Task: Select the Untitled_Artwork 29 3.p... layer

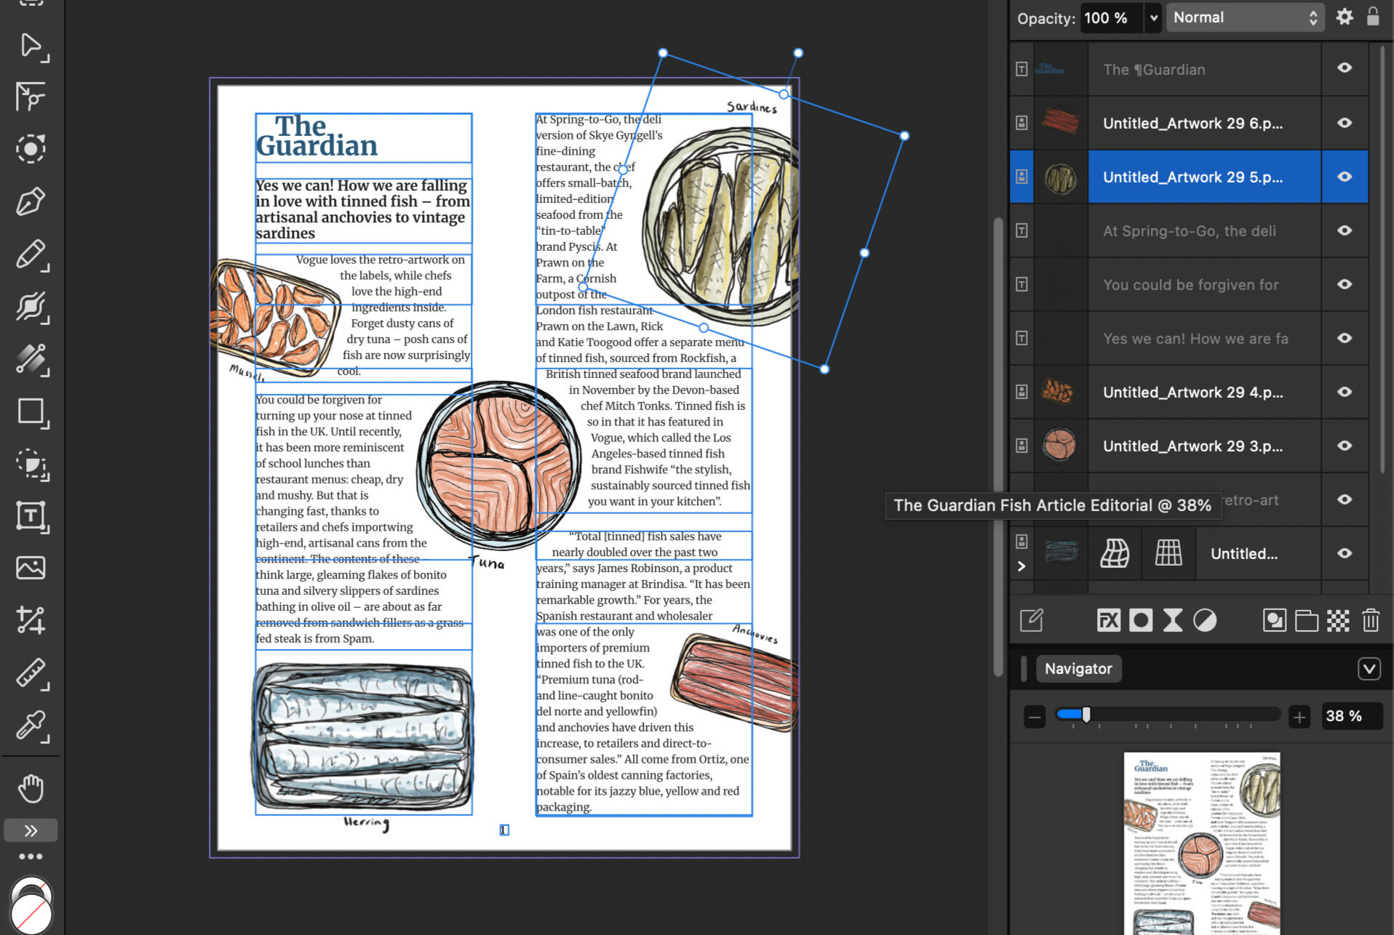Action: (1192, 446)
